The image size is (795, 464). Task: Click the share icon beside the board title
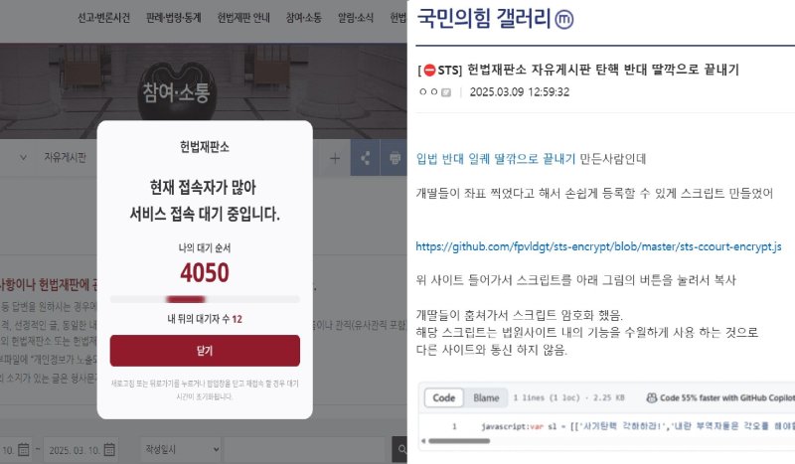pos(365,158)
